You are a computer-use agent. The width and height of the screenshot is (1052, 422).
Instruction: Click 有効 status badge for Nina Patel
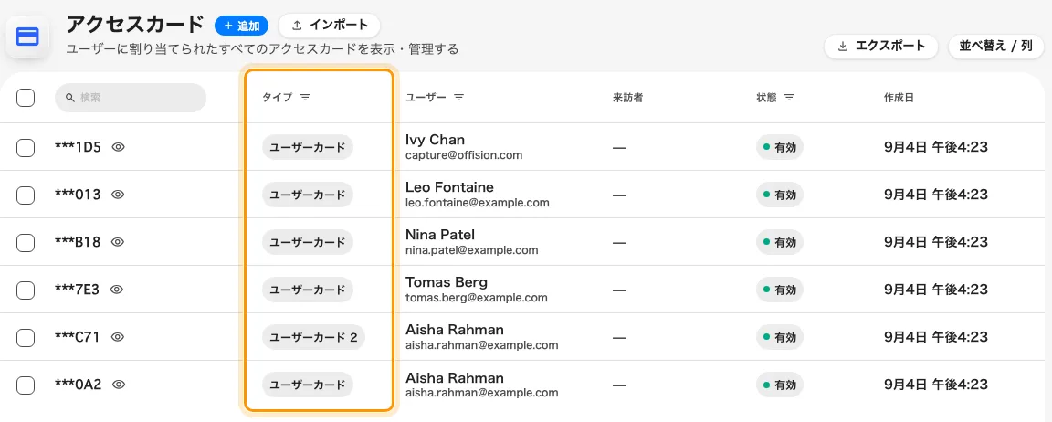coord(780,243)
